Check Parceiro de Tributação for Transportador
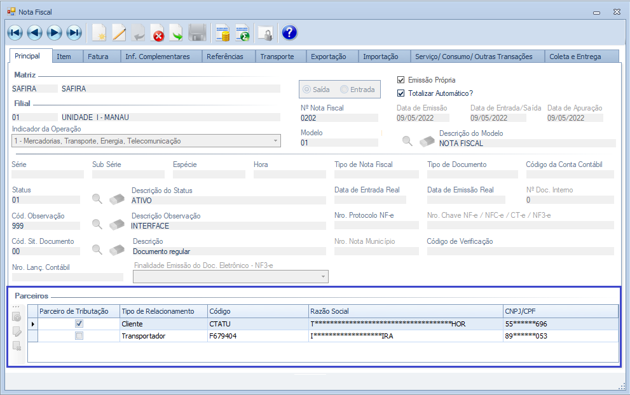 point(79,336)
